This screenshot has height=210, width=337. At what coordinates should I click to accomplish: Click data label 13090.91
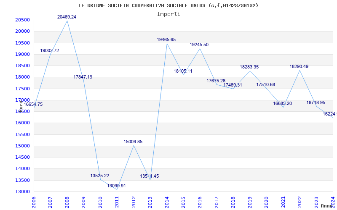point(117,186)
